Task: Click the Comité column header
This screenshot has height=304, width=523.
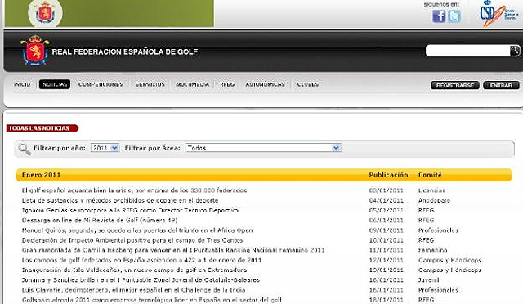Action: (x=430, y=175)
